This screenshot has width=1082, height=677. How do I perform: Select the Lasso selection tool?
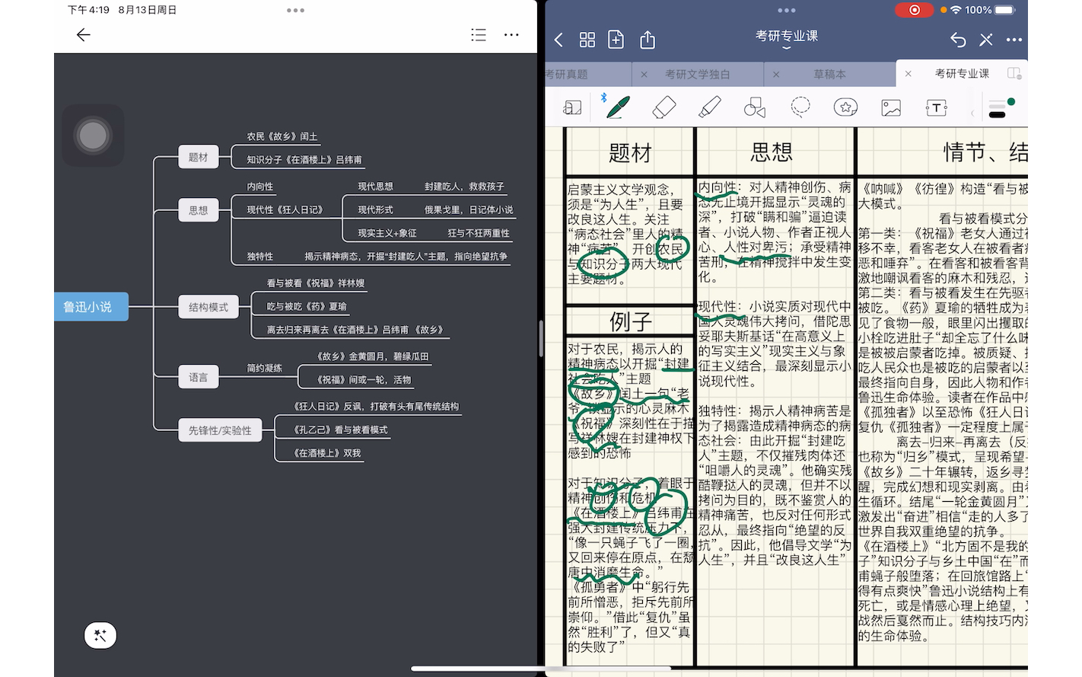click(x=800, y=107)
